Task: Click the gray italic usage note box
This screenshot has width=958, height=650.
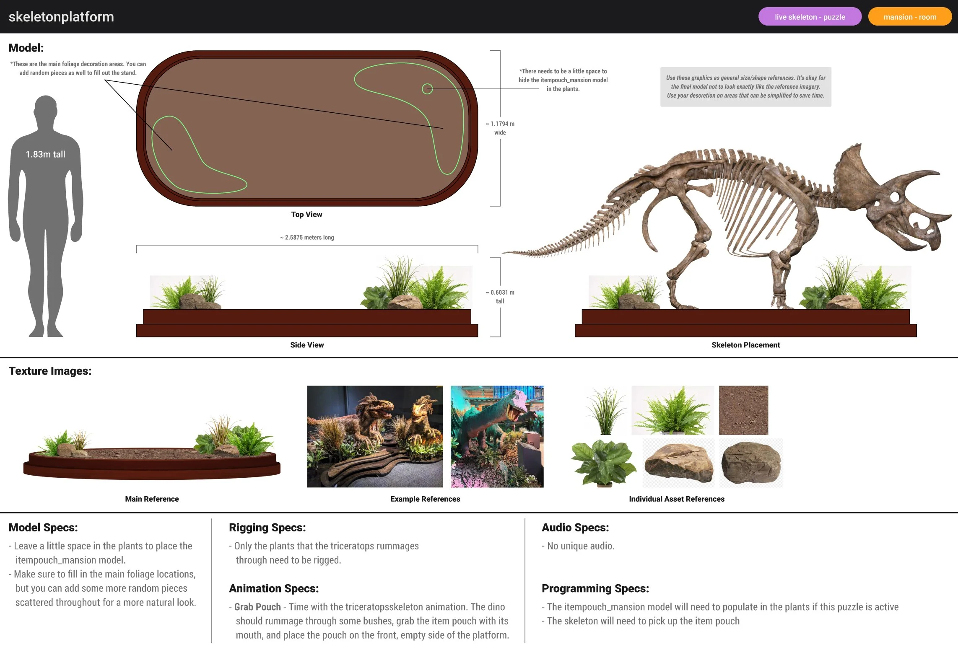Action: [x=745, y=87]
